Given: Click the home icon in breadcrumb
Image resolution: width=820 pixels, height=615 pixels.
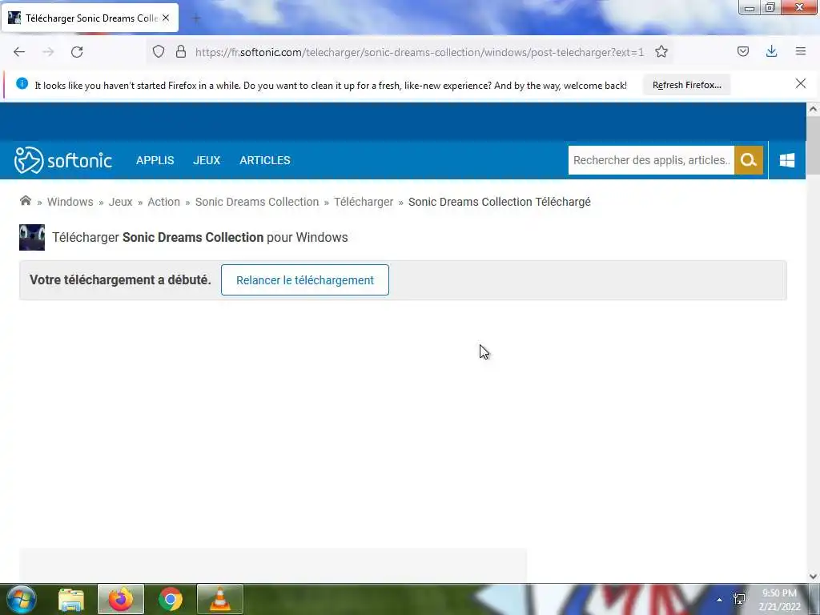Looking at the screenshot, I should pos(25,201).
